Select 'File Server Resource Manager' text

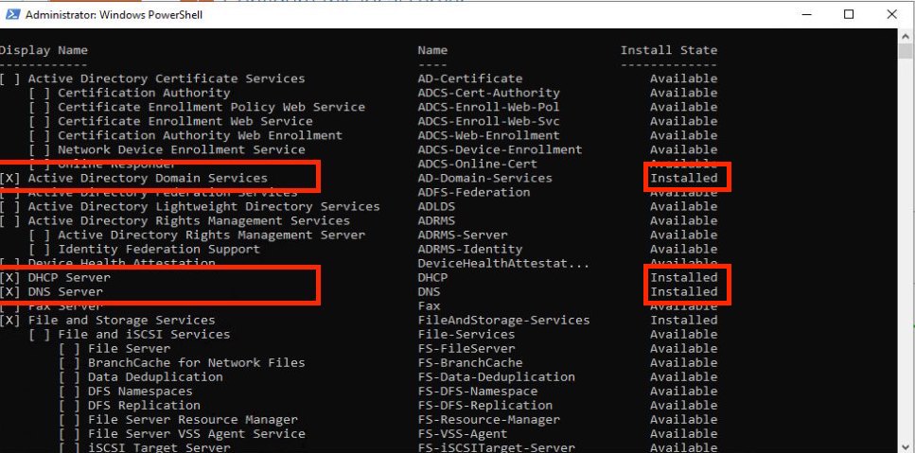(193, 420)
